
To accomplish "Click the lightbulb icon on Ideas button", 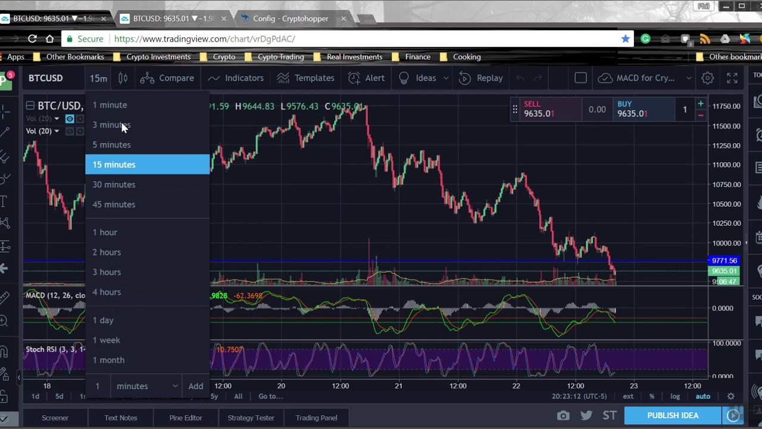I will [x=404, y=78].
